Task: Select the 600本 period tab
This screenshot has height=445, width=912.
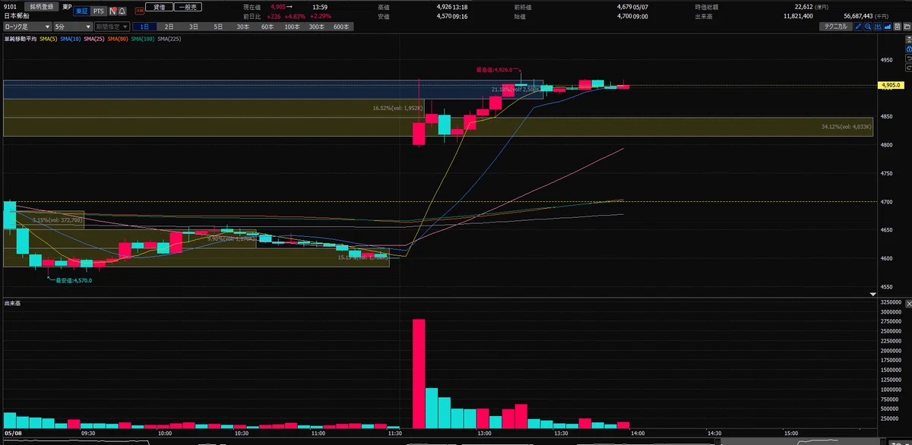Action: (342, 26)
